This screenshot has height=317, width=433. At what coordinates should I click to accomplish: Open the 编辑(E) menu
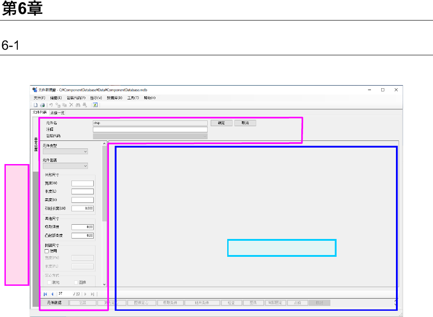[x=56, y=98]
